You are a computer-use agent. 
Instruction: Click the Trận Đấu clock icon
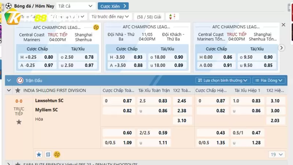[20, 80]
